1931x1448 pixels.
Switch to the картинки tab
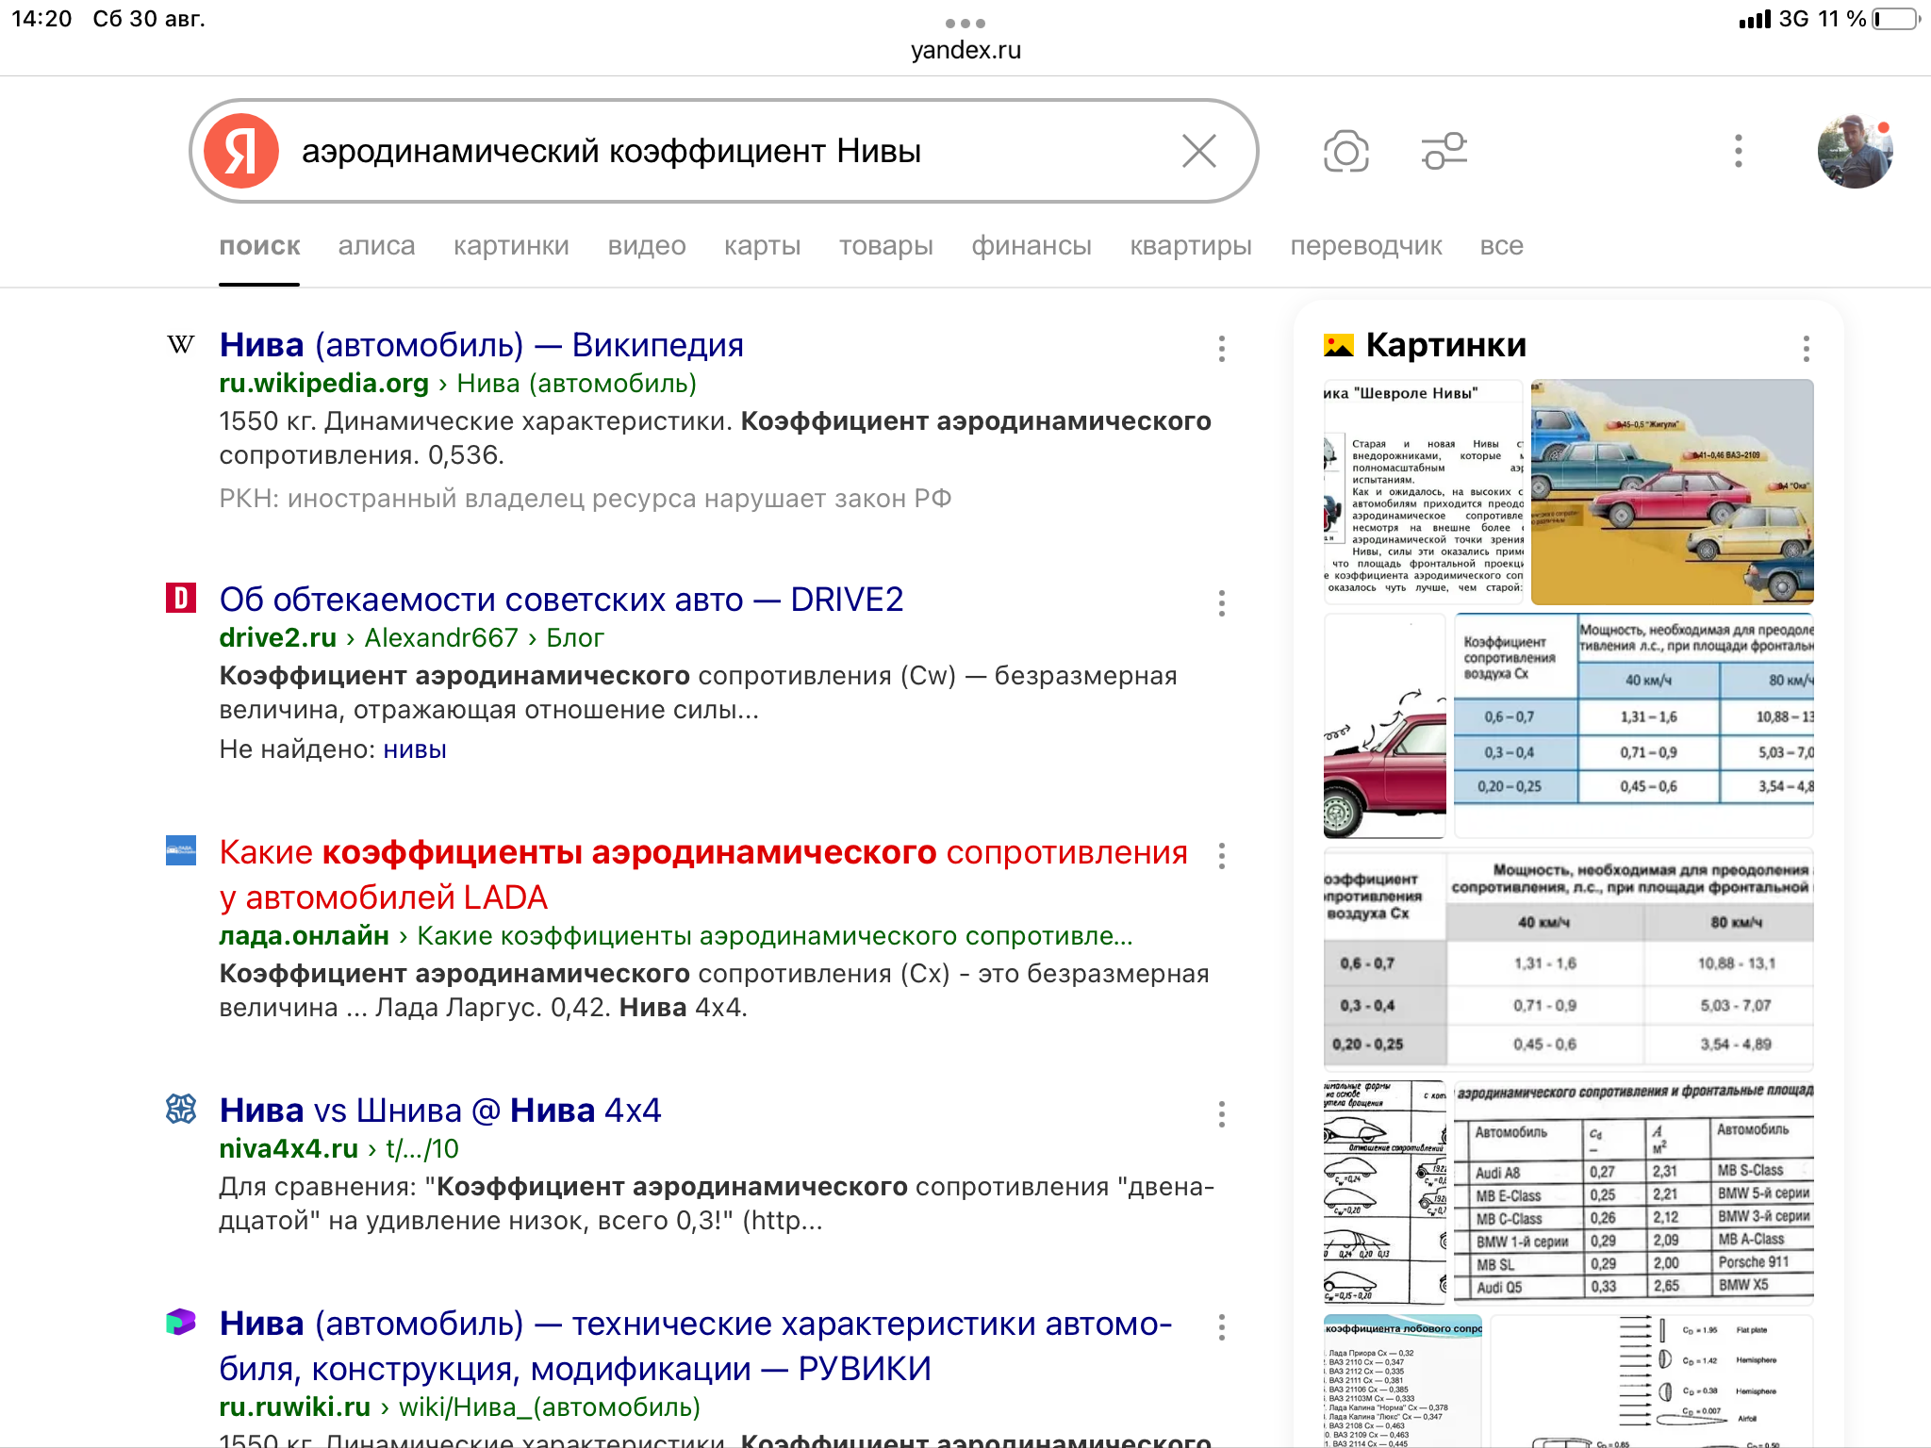coord(511,246)
